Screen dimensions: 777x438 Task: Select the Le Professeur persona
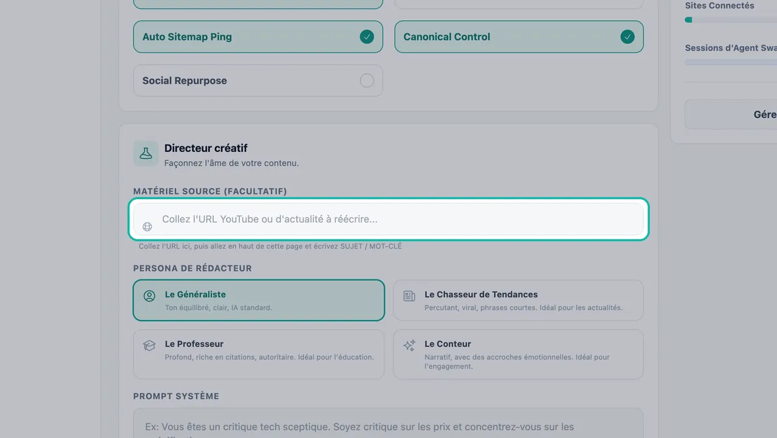[x=259, y=354]
